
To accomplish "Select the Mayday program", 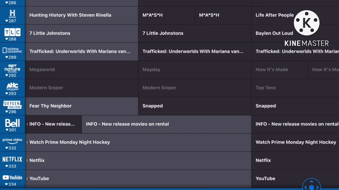I will pos(195,70).
